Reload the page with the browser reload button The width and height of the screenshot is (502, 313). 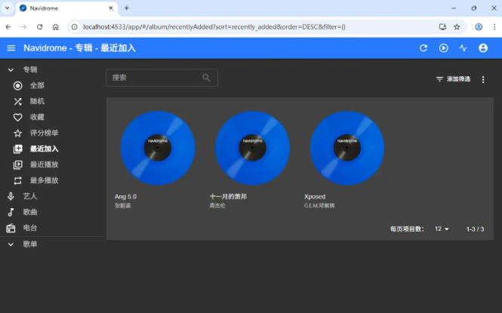40,27
